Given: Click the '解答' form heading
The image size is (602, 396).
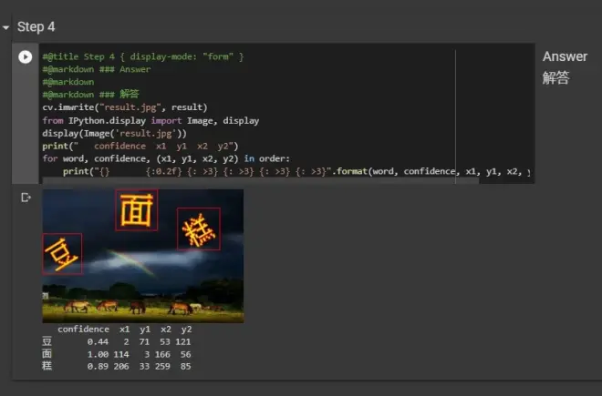Looking at the screenshot, I should (555, 77).
